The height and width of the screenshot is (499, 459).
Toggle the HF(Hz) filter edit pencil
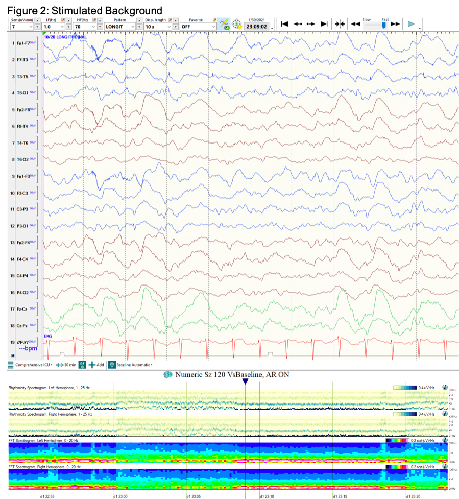click(94, 19)
